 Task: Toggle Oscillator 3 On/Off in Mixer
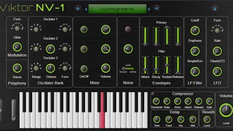click(84, 68)
